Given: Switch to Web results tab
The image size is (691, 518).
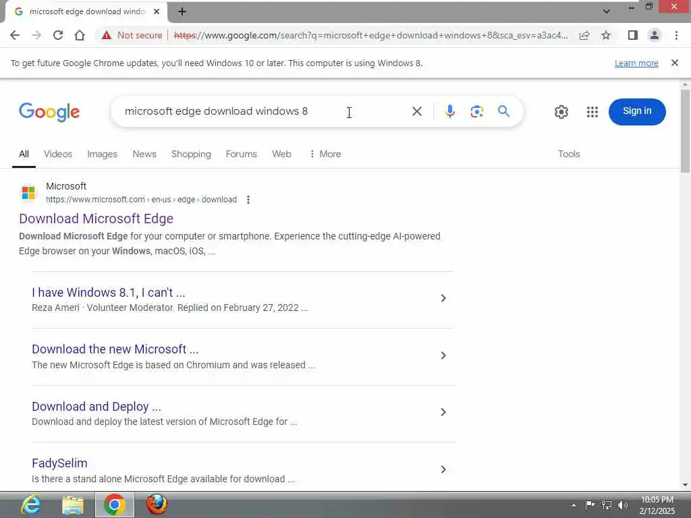Looking at the screenshot, I should point(281,154).
